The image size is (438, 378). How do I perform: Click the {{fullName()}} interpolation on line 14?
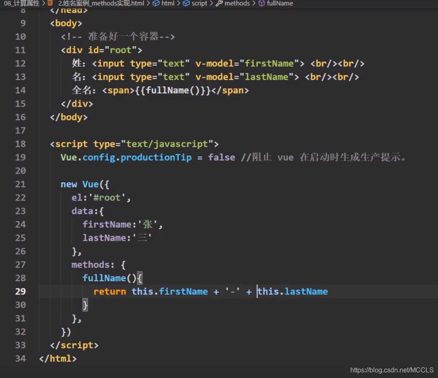point(173,90)
